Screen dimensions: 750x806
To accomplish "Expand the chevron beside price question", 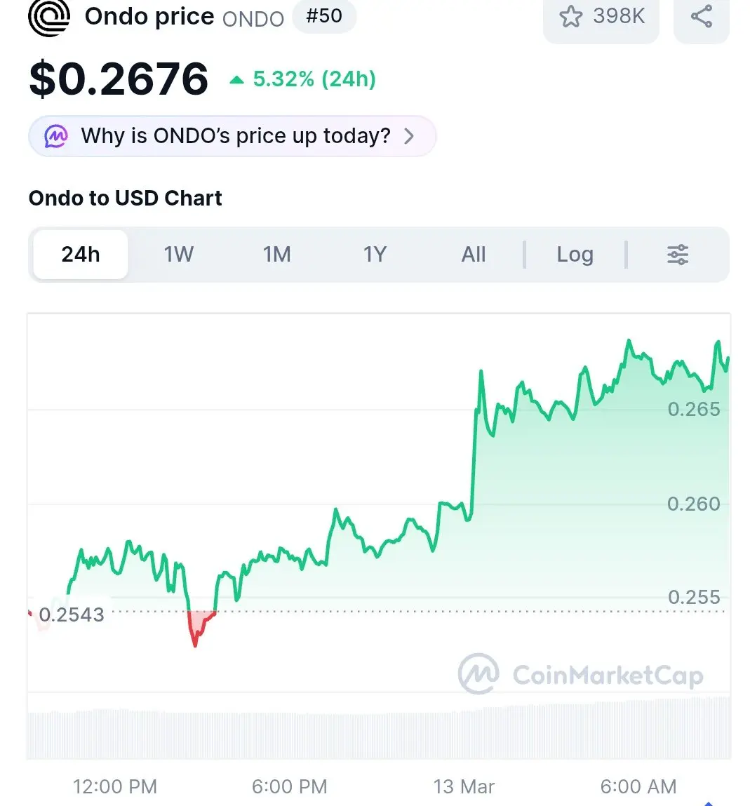I will [409, 136].
